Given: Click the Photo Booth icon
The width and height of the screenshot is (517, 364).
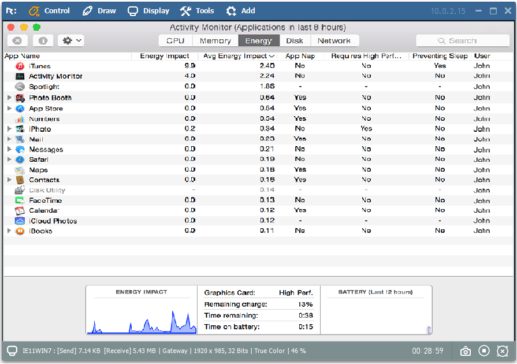Looking at the screenshot, I should [x=20, y=98].
